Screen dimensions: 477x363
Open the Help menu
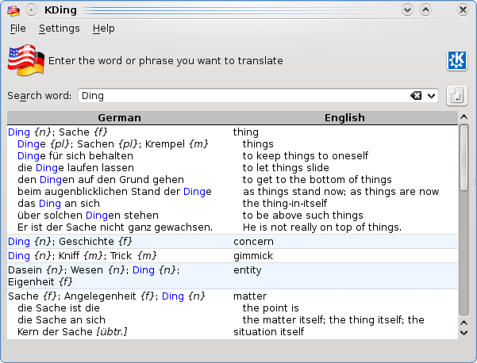103,29
